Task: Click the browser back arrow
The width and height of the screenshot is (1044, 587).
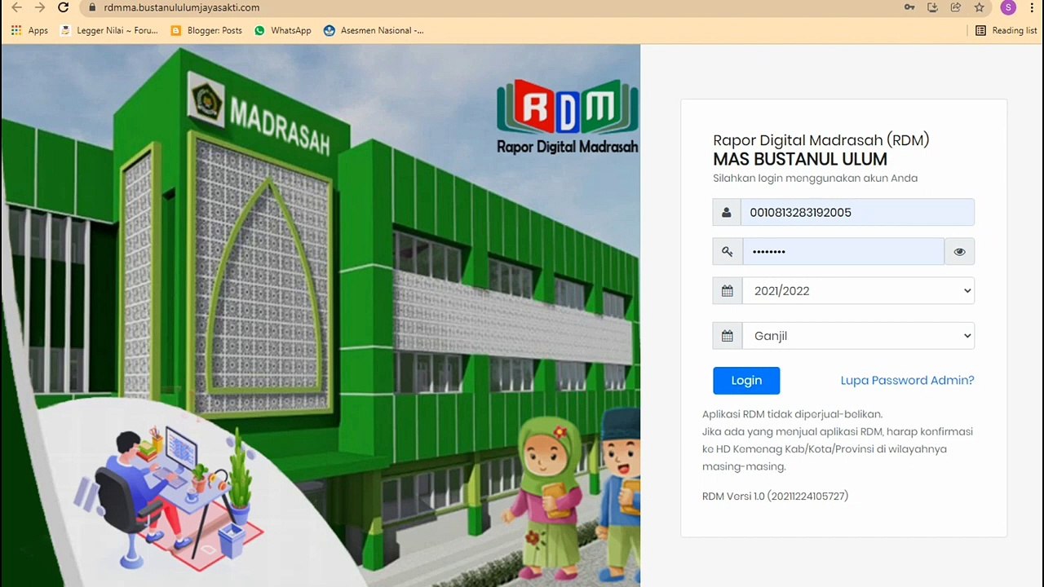Action: click(x=16, y=7)
